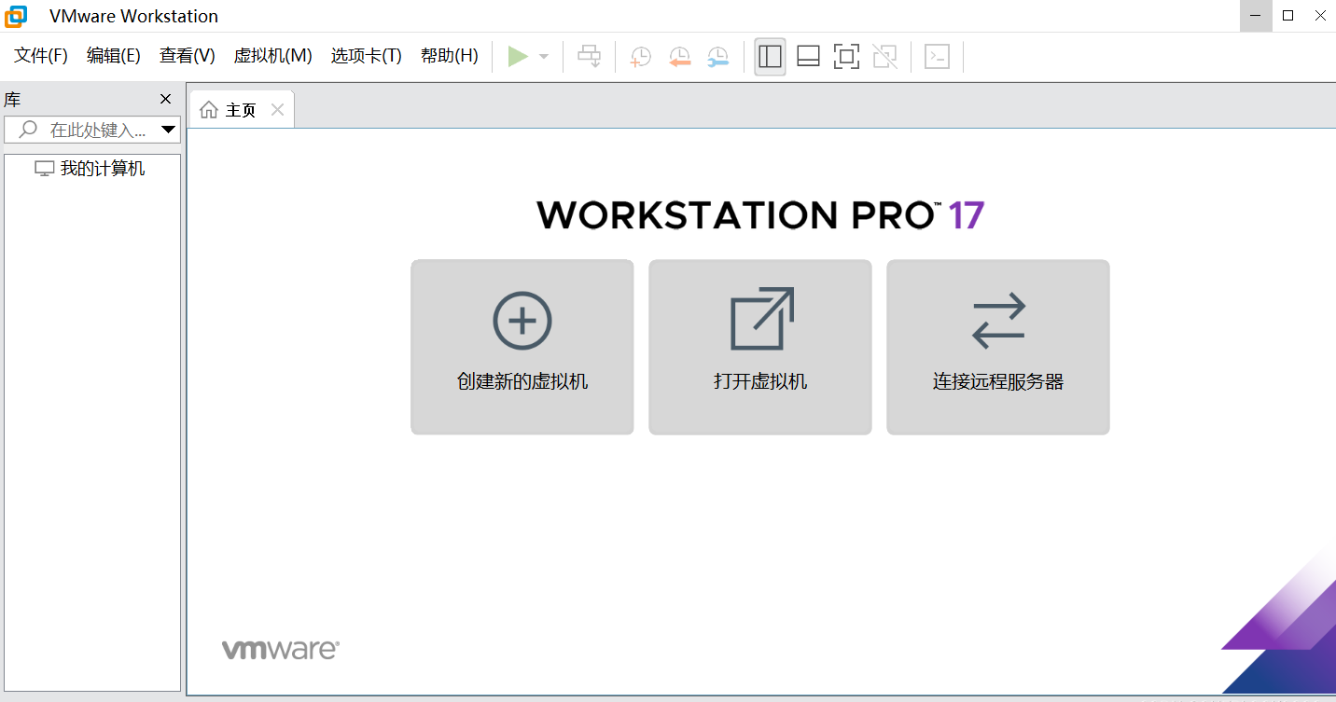
Task: Select 我的计算机 in the library tree
Action: pos(103,169)
